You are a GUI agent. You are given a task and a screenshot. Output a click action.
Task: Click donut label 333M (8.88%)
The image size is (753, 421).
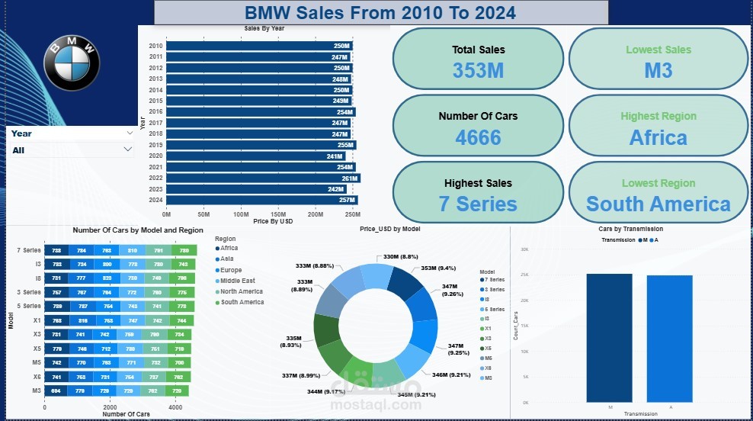point(315,265)
